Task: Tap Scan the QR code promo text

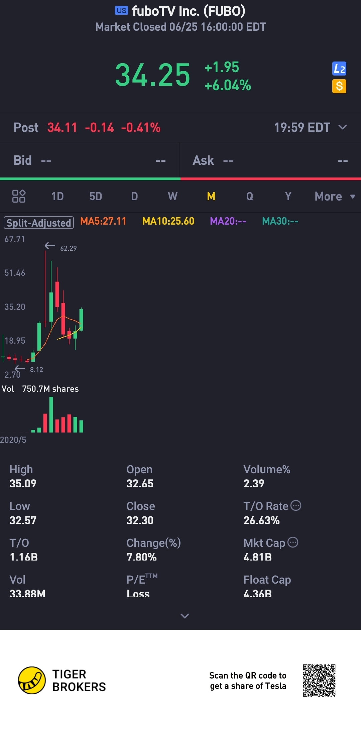Action: click(248, 681)
